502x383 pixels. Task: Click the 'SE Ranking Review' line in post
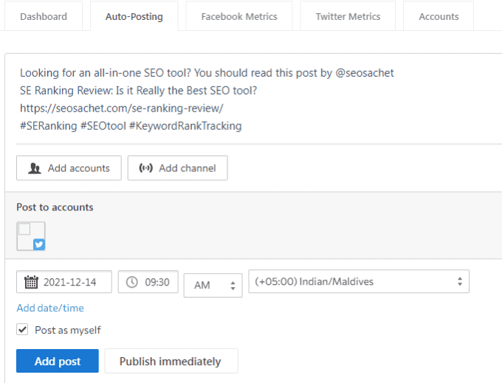pyautogui.click(x=138, y=91)
